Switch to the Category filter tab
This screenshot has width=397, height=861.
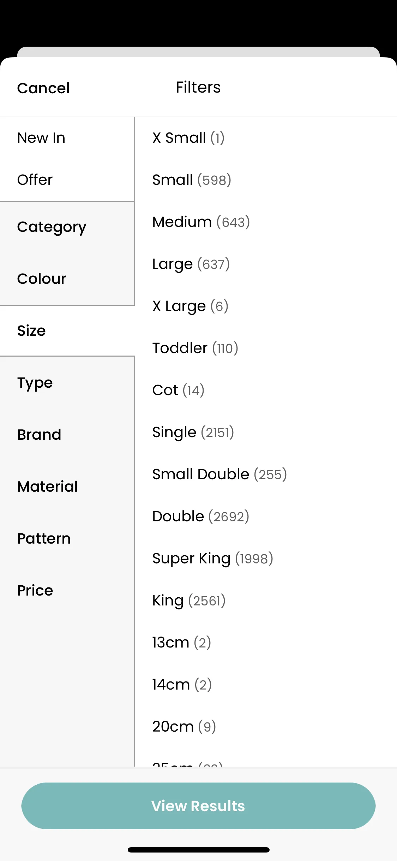click(x=67, y=227)
